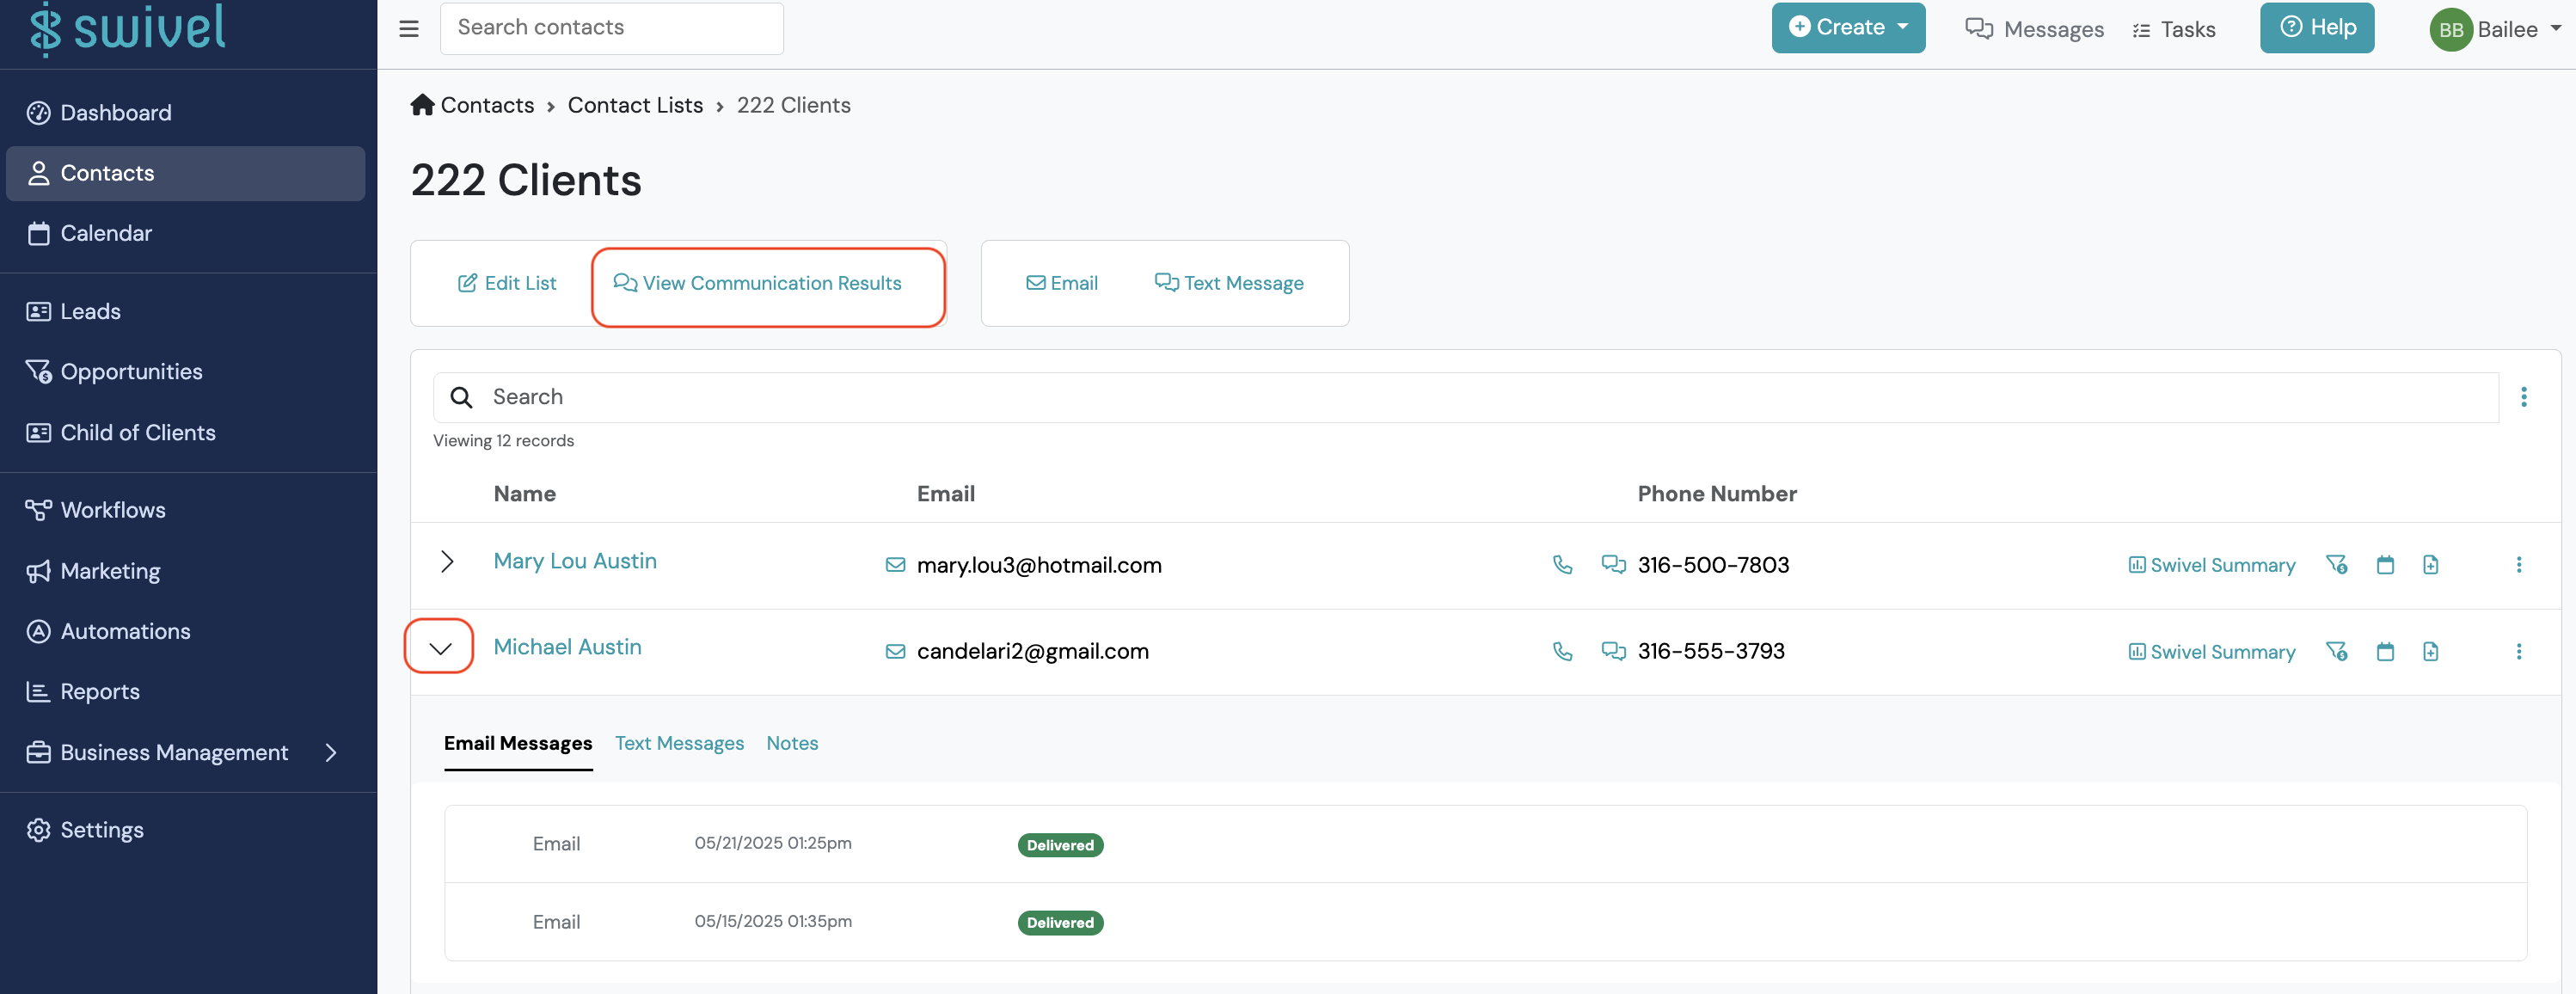Click the home icon in breadcrumb
Screen dimensions: 2576x994
pyautogui.click(x=422, y=105)
